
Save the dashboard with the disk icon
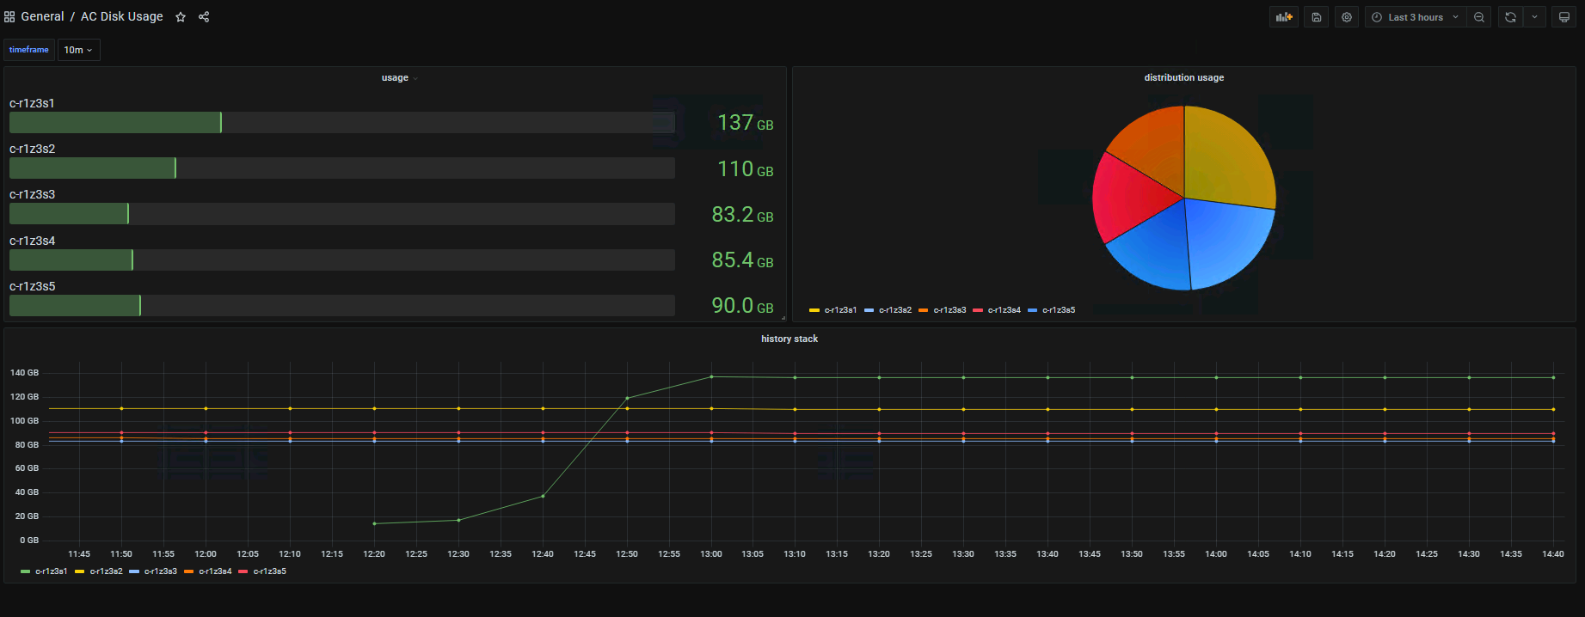point(1316,17)
